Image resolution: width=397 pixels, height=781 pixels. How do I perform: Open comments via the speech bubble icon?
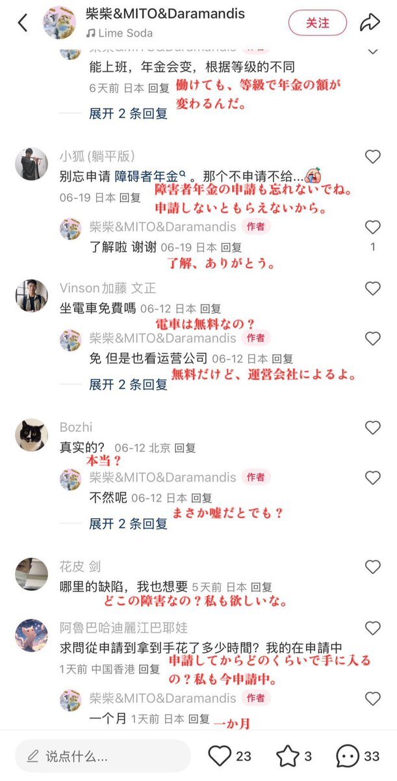(348, 756)
